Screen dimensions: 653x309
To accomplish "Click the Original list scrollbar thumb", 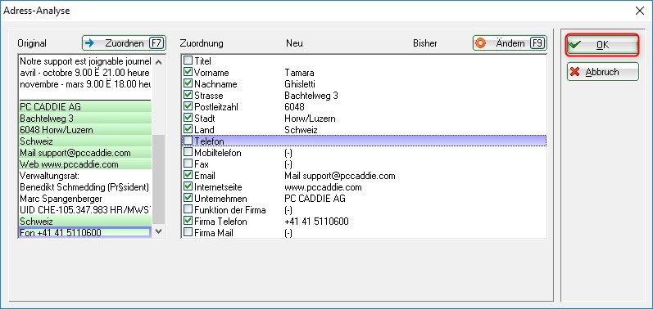I will pos(158,179).
